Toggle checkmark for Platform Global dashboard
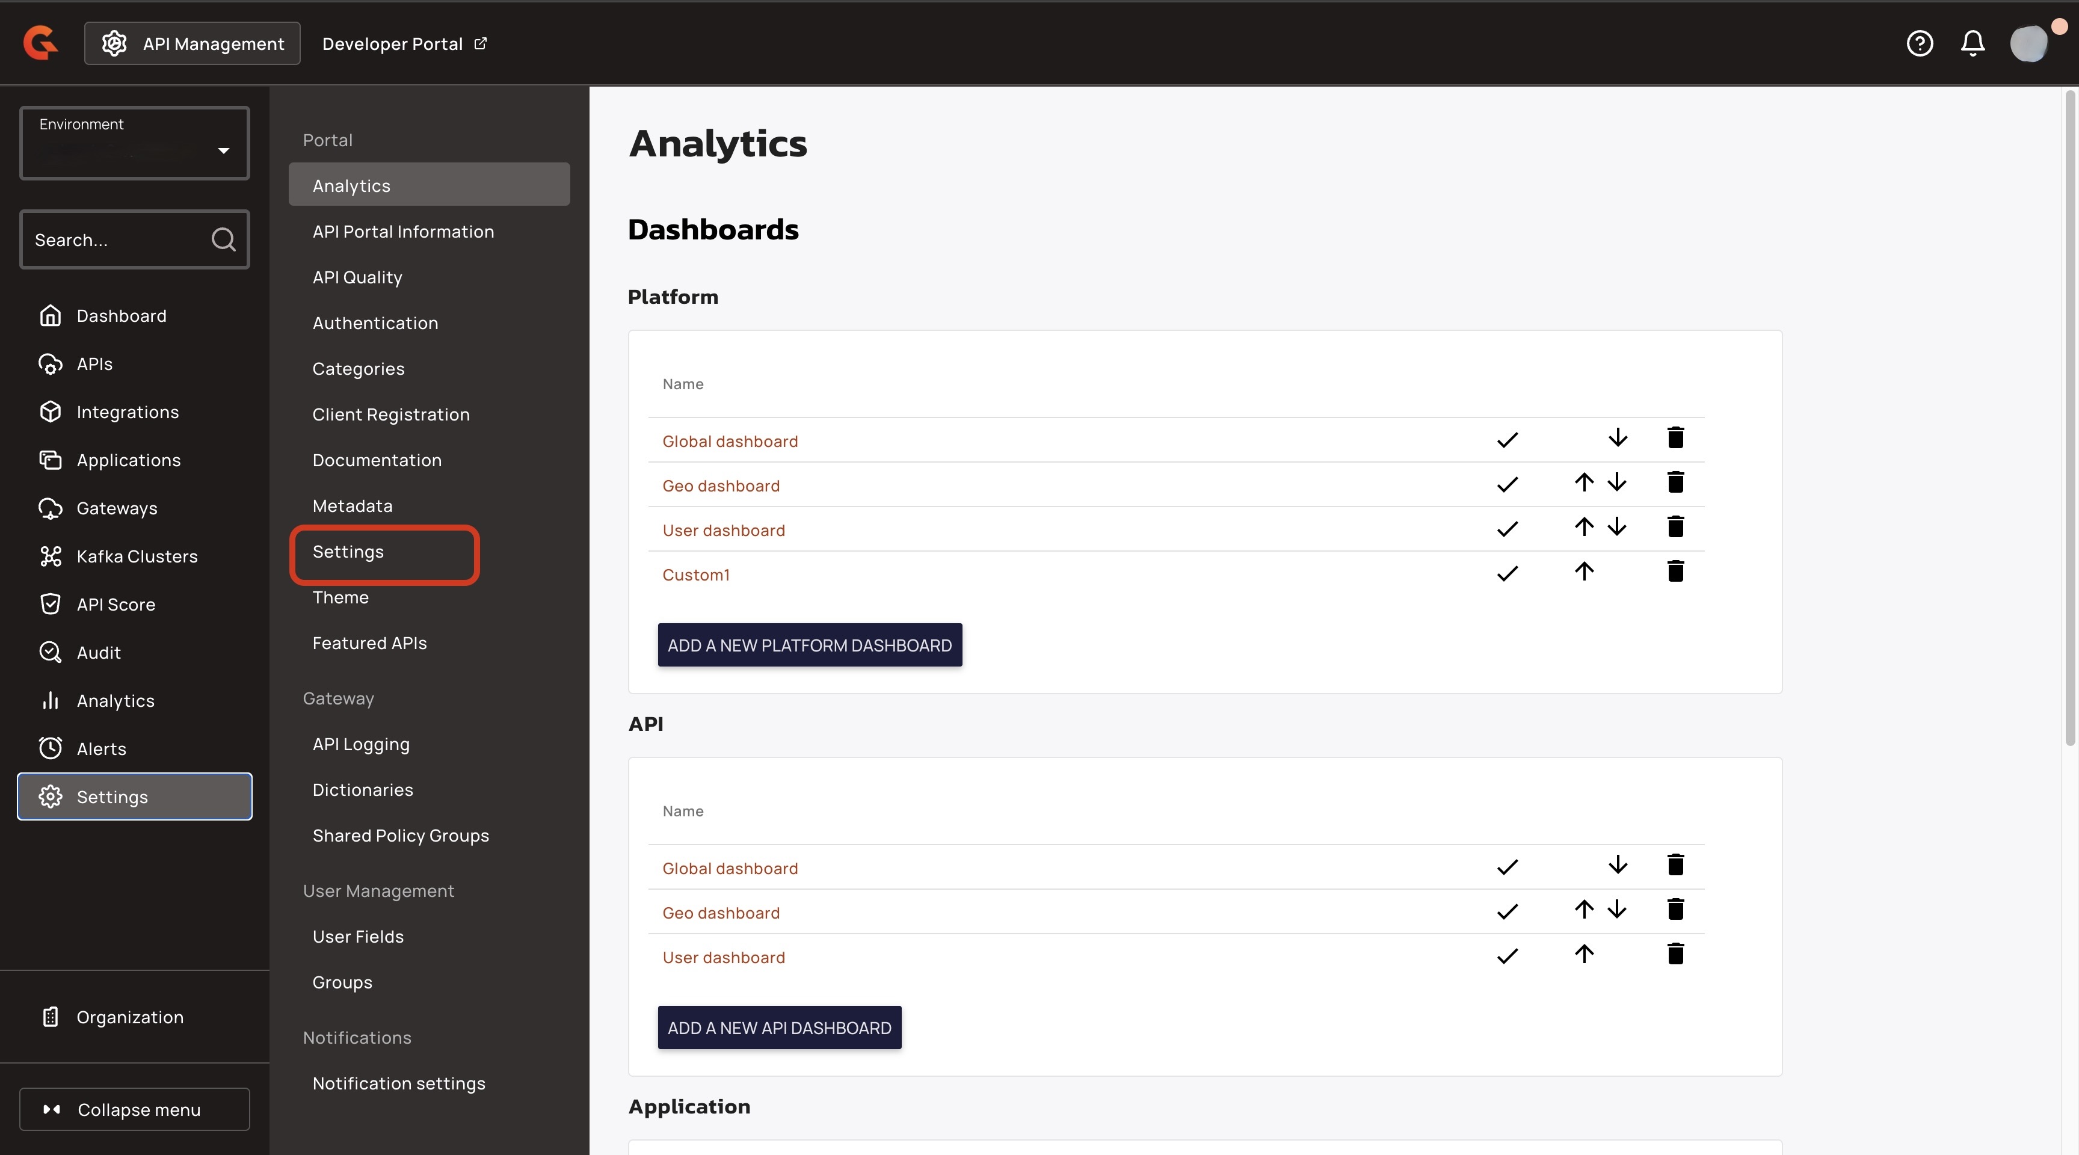 (x=1507, y=440)
